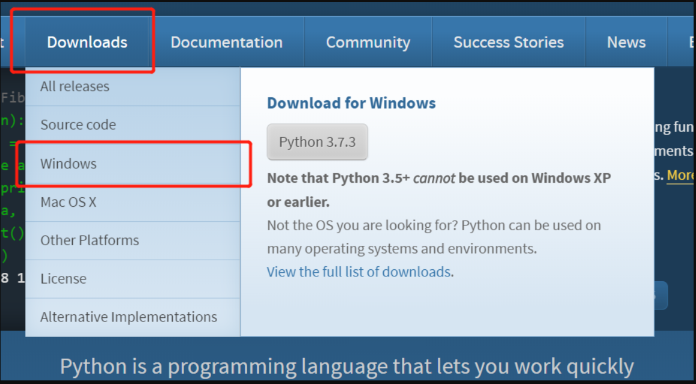
Task: Select the News nav tab
Action: 626,42
